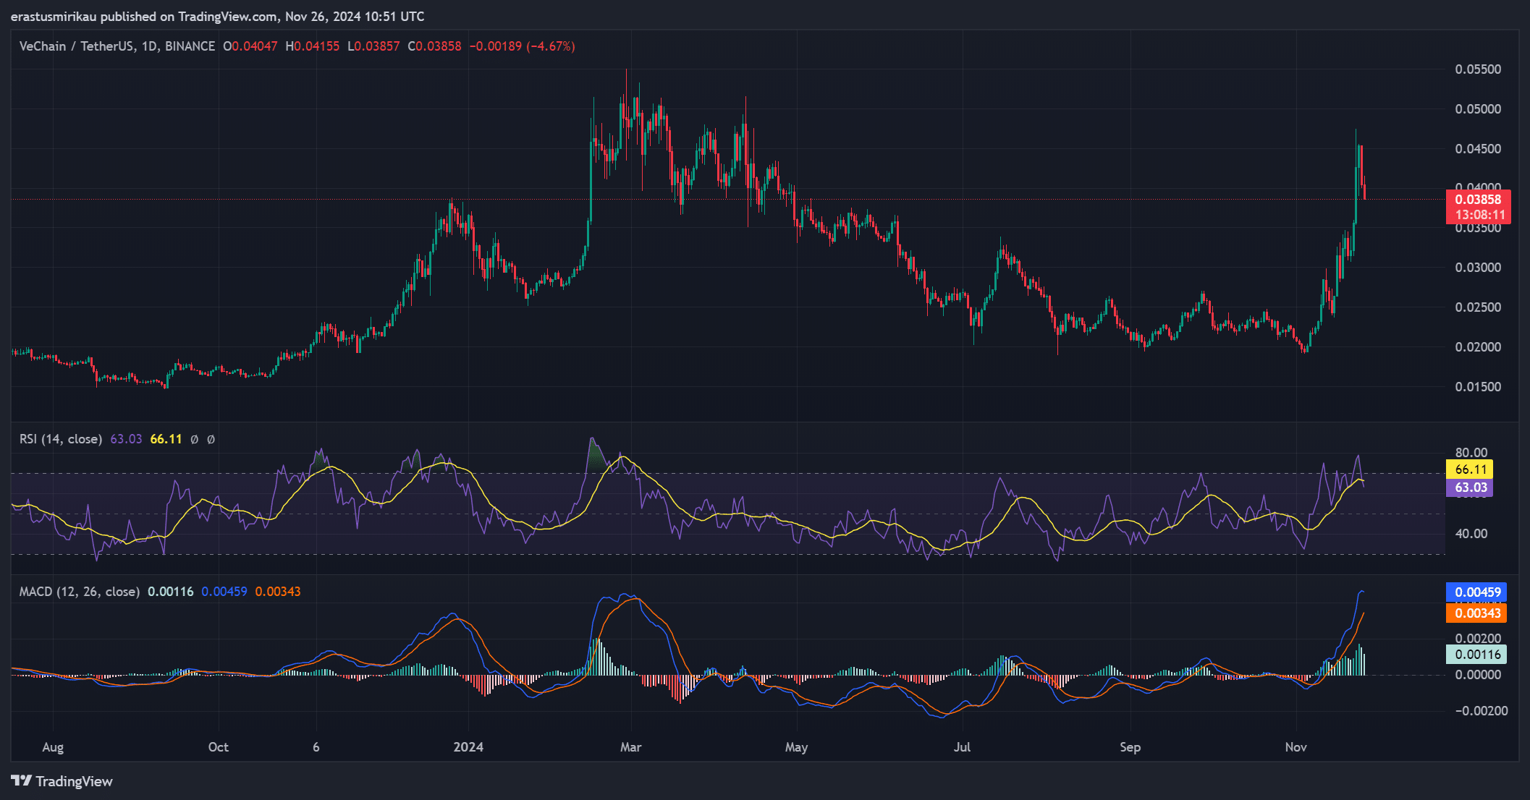Click the purple 63.03 RSI axis tag
1530x800 pixels.
(1469, 488)
